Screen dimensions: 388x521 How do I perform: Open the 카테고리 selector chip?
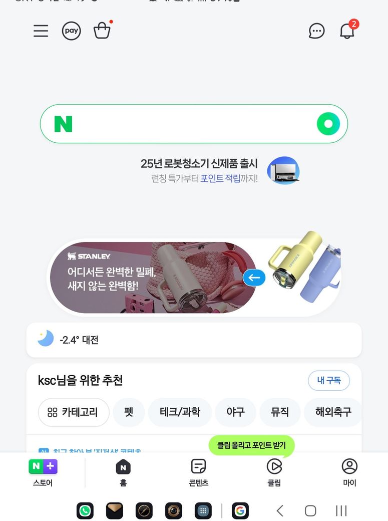coord(74,412)
